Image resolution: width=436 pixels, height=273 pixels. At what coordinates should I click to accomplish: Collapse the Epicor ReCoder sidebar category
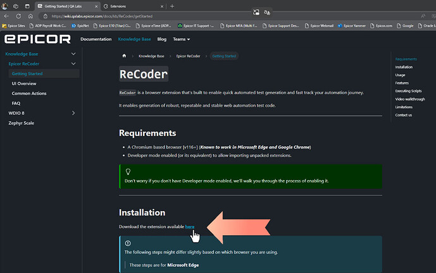(74, 64)
